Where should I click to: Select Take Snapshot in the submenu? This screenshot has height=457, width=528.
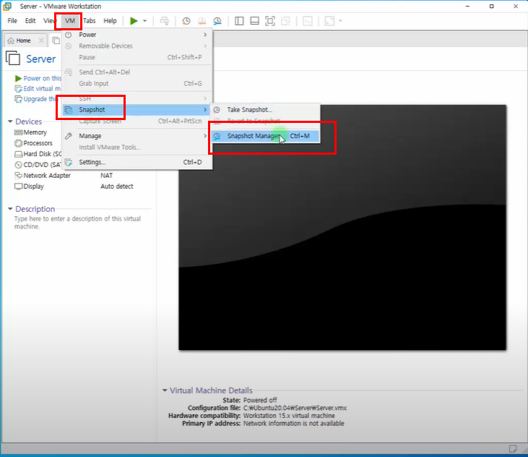pyautogui.click(x=265, y=110)
